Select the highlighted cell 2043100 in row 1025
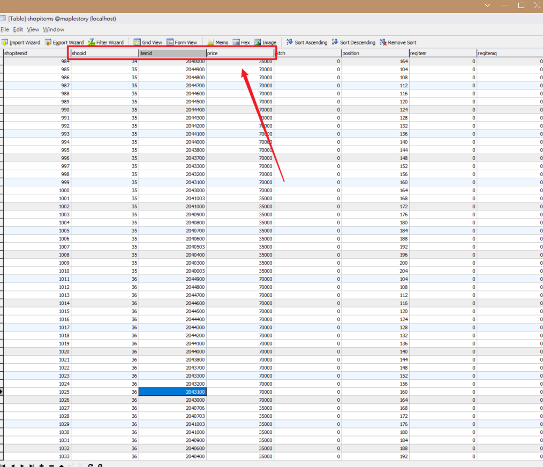The height and width of the screenshot is (467, 543). [172, 392]
